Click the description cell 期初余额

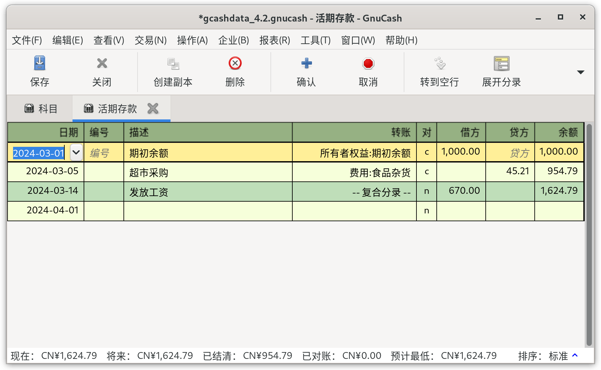(x=208, y=152)
